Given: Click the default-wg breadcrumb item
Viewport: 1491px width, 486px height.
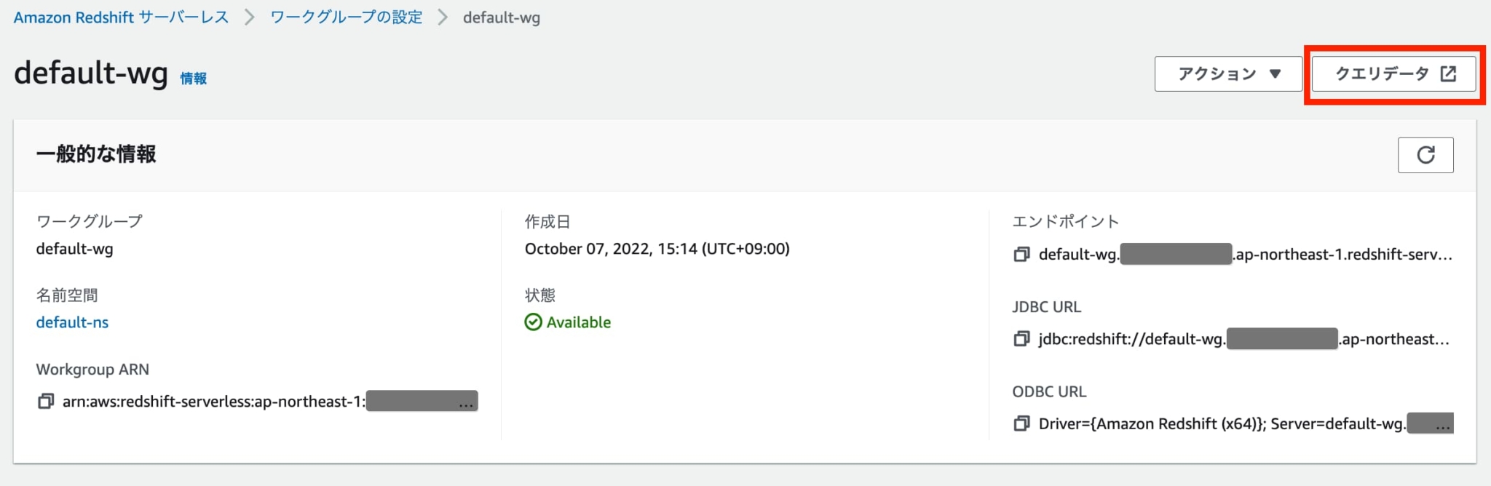Looking at the screenshot, I should tap(501, 17).
